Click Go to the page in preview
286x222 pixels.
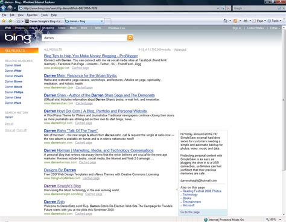pos(190,212)
